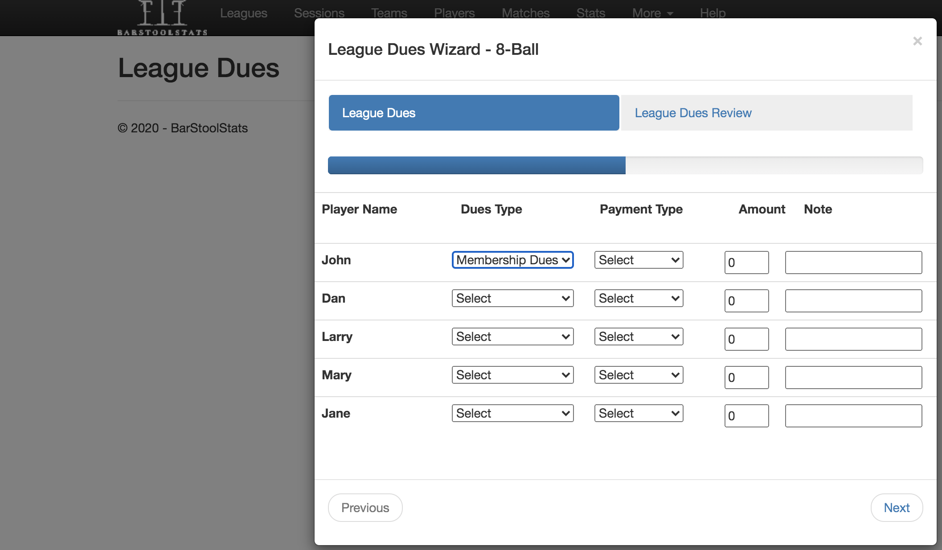The image size is (942, 550).
Task: Click the Previous button
Action: pos(365,508)
